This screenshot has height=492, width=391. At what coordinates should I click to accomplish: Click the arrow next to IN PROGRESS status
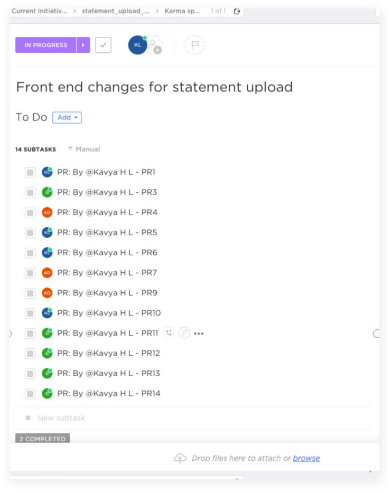coord(83,45)
